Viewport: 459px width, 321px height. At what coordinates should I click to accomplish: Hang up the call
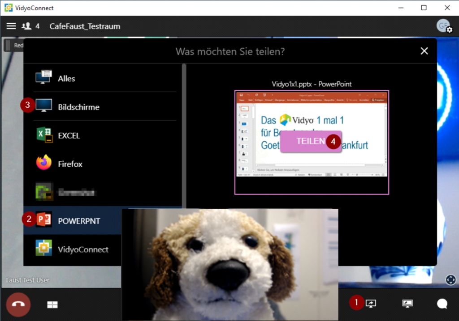tap(18, 304)
